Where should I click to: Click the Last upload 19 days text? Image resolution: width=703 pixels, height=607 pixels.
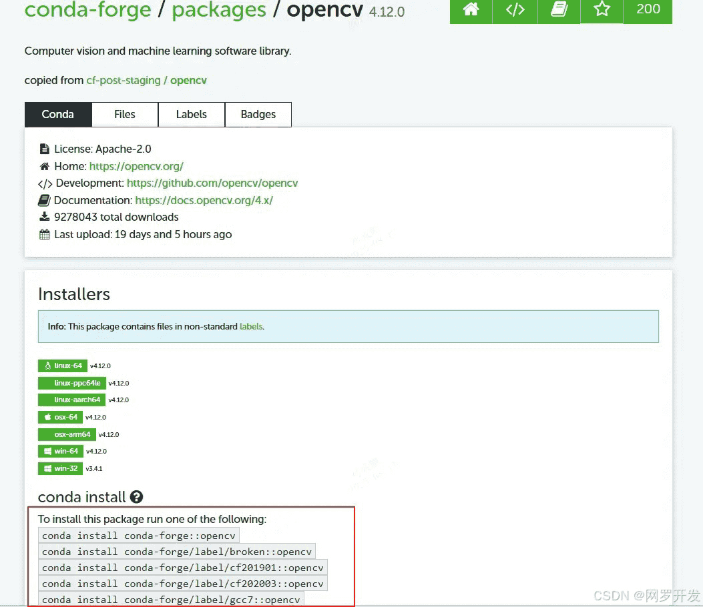(143, 234)
